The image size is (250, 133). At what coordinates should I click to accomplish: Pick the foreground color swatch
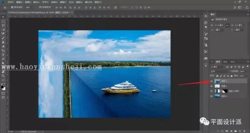[x=2, y=87]
